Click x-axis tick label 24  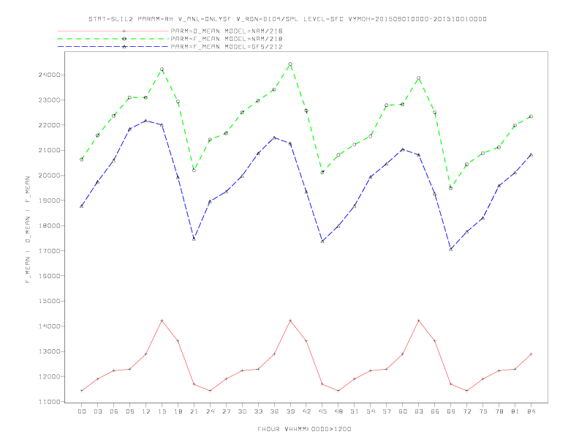tap(210, 411)
